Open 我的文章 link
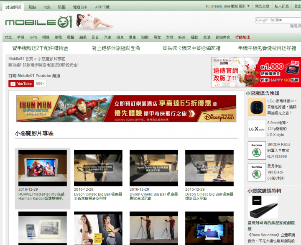 (x=262, y=6)
